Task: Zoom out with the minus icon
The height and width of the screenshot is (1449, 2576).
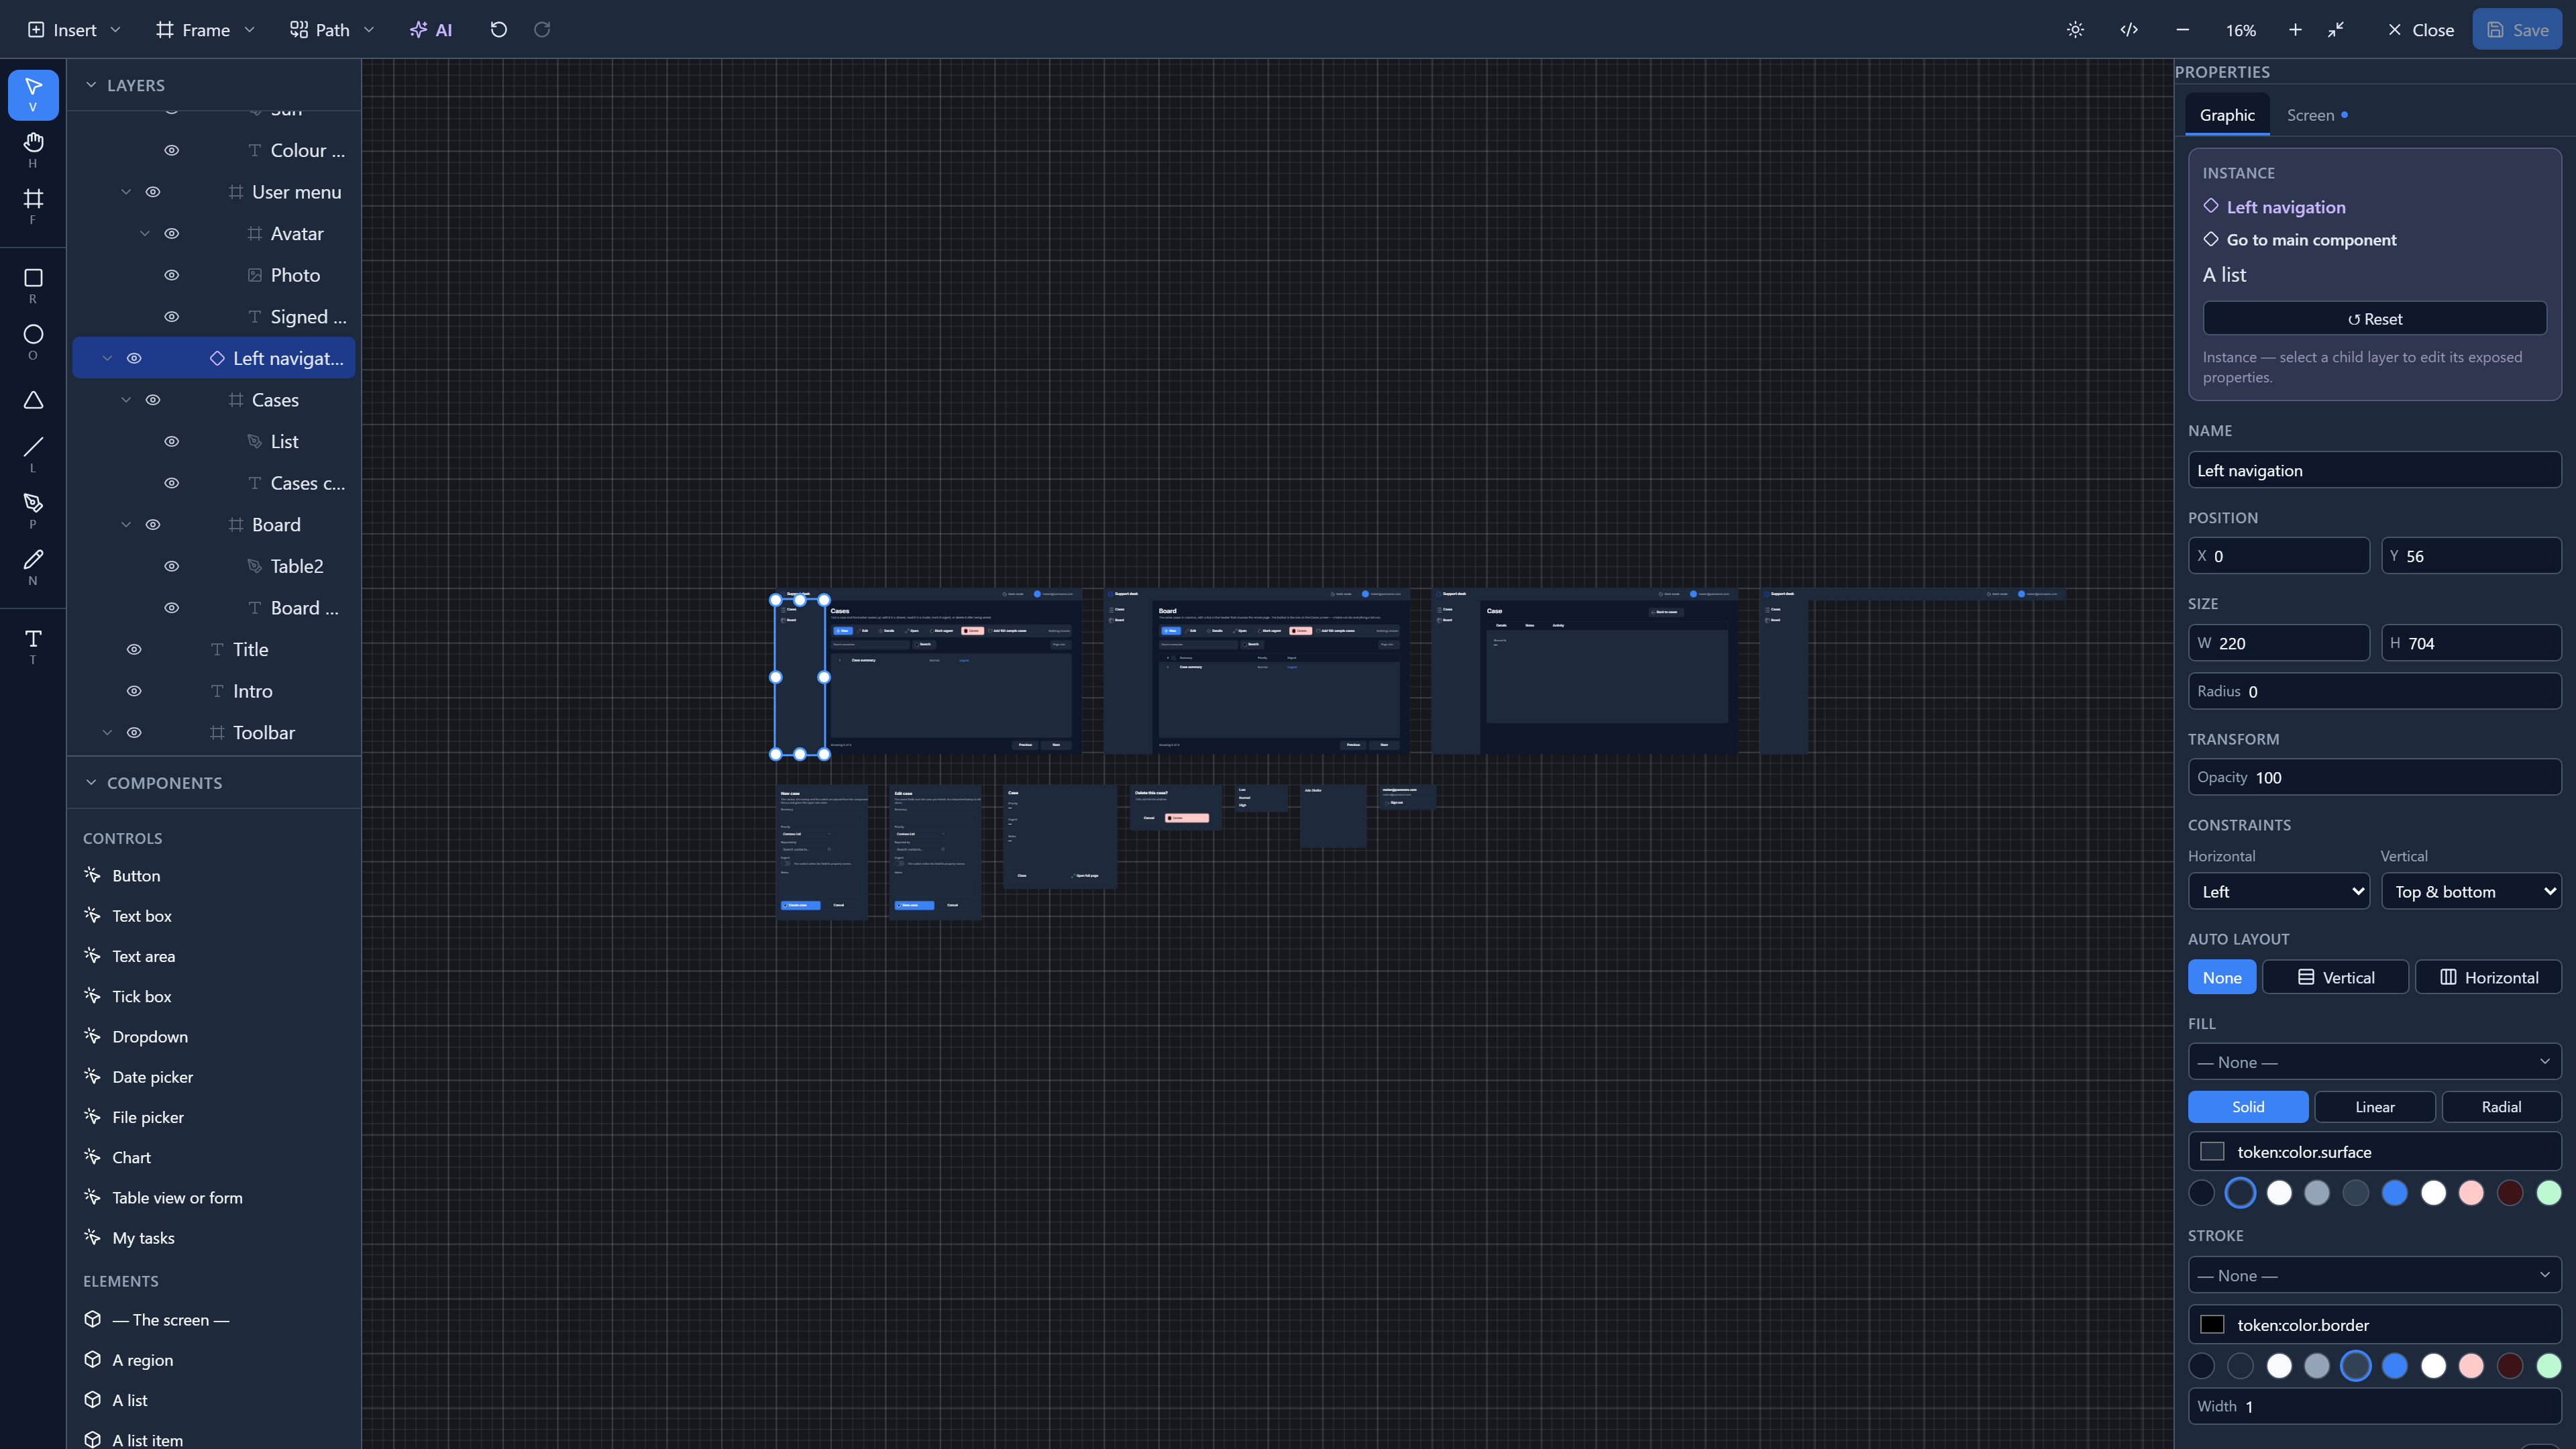Action: 2182,30
